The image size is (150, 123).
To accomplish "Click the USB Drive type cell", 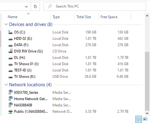I will click(x=60, y=76).
